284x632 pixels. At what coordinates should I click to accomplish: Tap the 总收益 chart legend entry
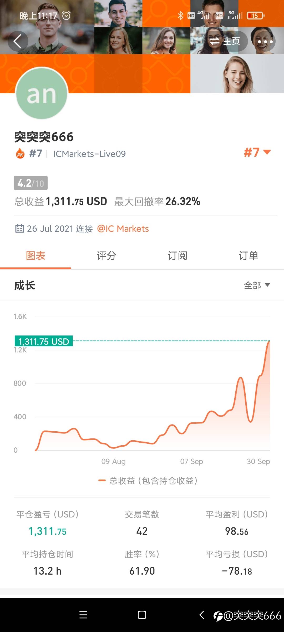coord(148,481)
